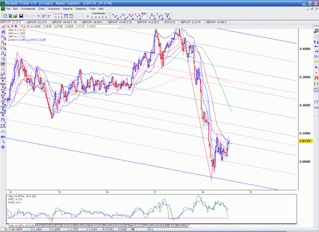Open the Edit menu
319x232 pixels.
[15, 9]
